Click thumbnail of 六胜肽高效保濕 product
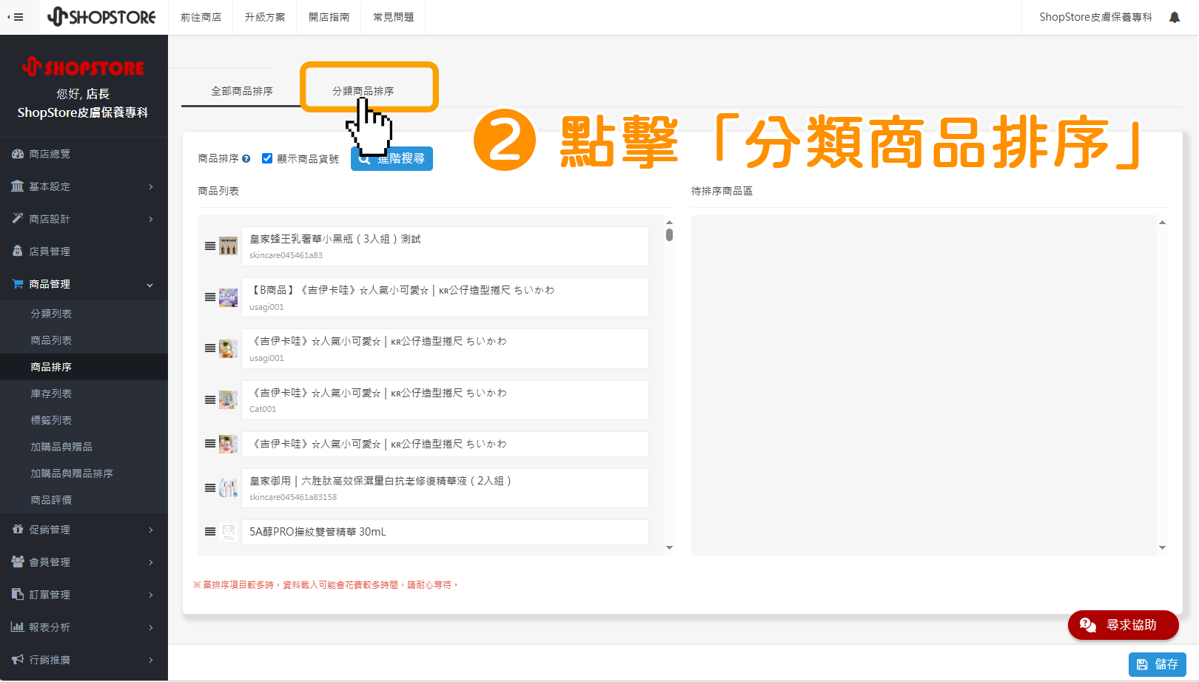This screenshot has width=1199, height=682. coord(229,488)
